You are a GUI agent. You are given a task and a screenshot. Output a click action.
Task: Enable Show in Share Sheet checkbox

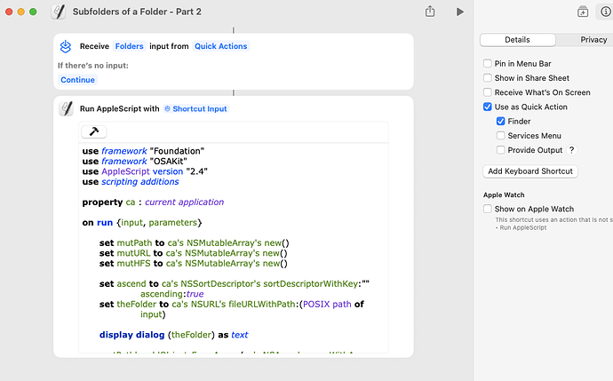pyautogui.click(x=488, y=78)
